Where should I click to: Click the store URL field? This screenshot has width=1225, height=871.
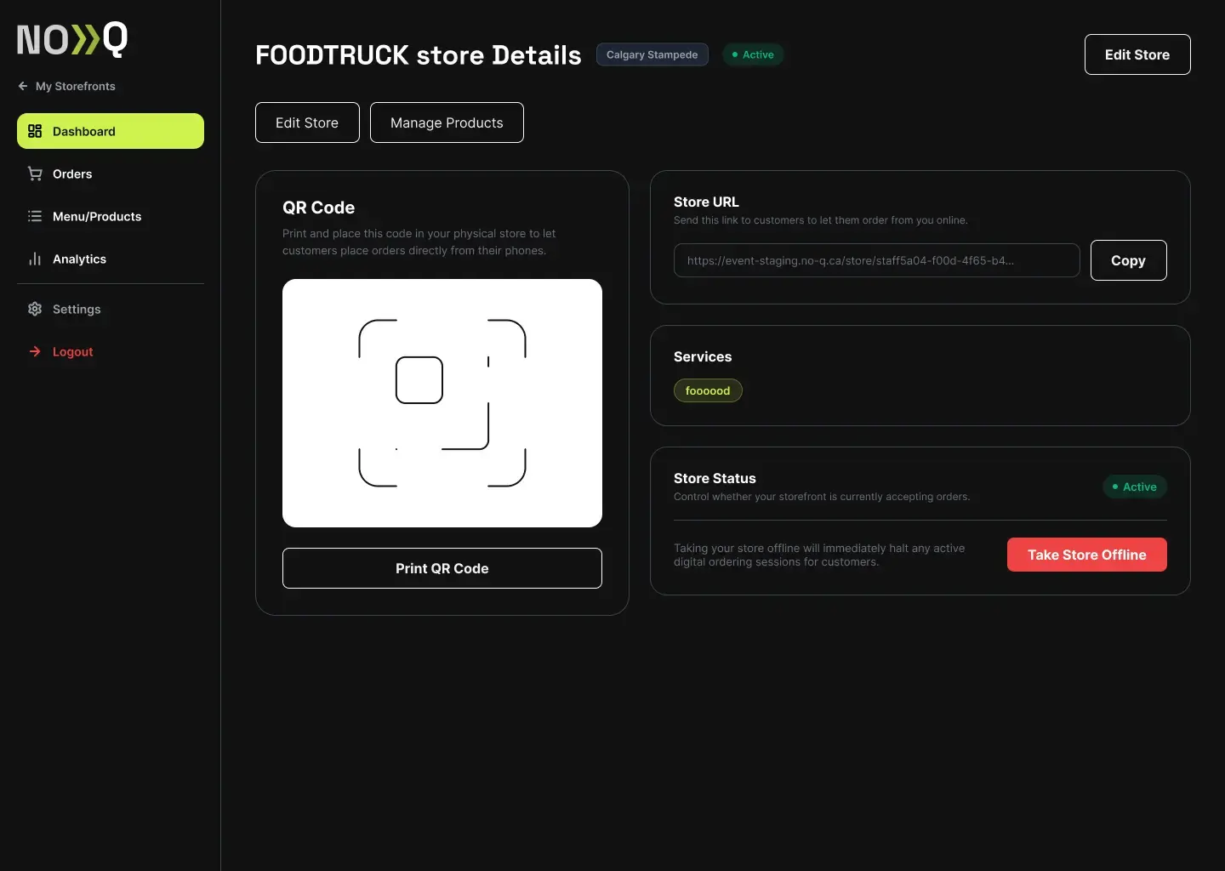coord(877,260)
